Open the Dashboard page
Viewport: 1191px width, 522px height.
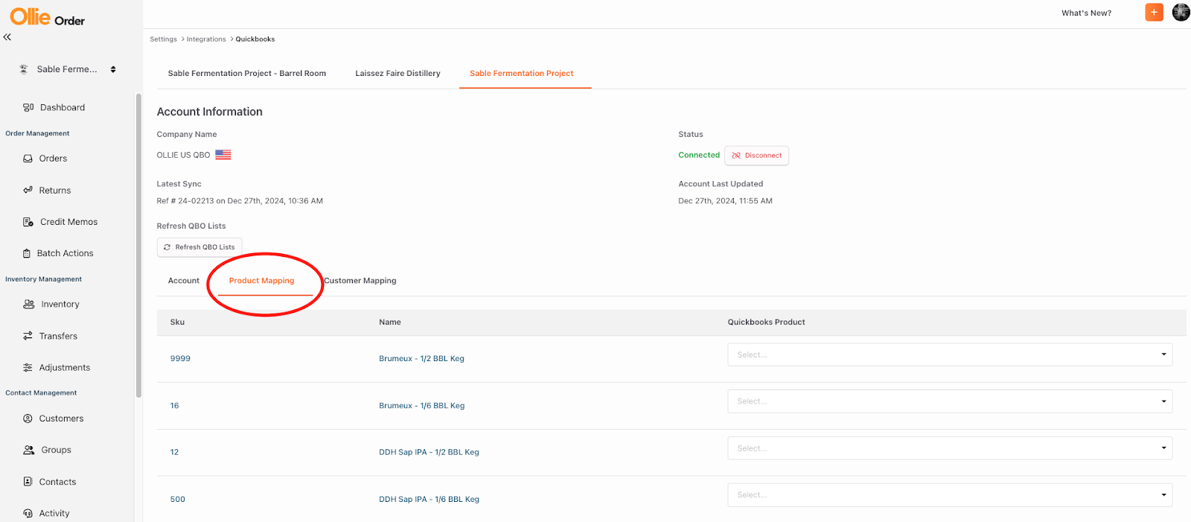(x=63, y=107)
